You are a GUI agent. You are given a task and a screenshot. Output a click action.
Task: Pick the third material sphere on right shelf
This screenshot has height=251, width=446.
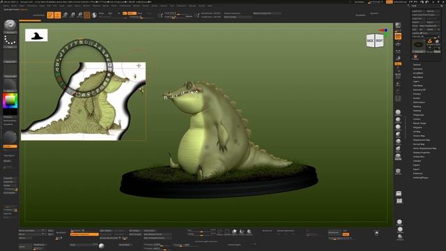(x=398, y=127)
